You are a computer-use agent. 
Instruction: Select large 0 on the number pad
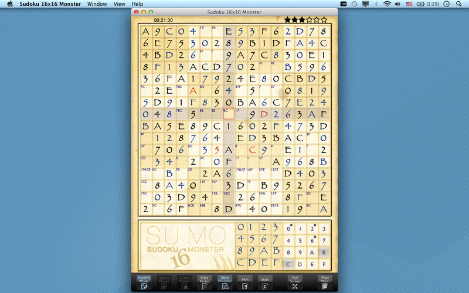(240, 227)
